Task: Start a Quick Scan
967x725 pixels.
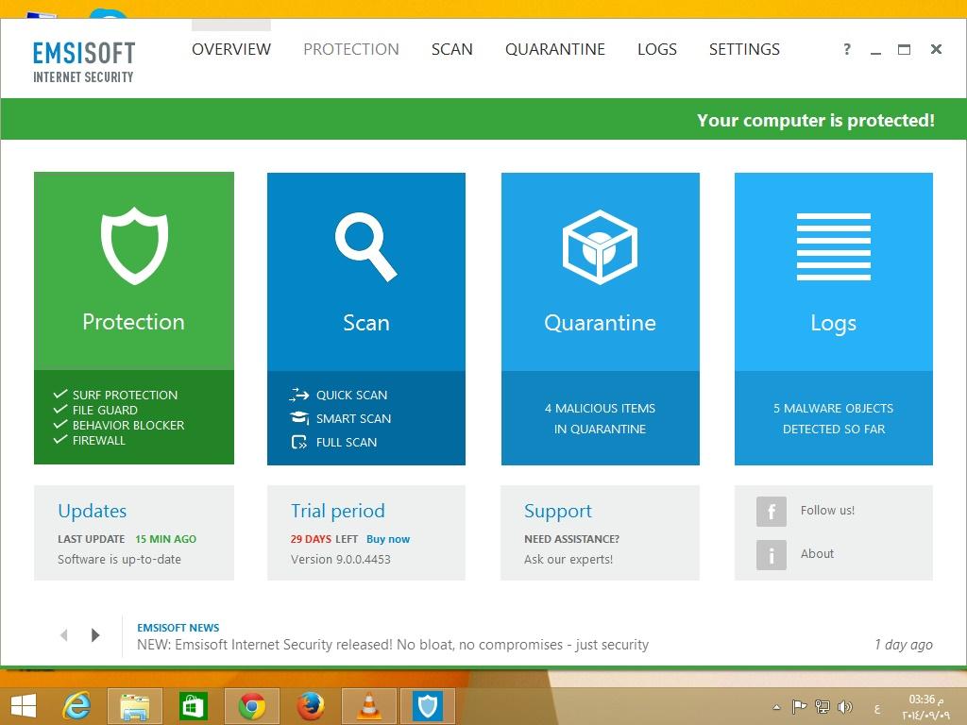Action: pyautogui.click(x=351, y=396)
